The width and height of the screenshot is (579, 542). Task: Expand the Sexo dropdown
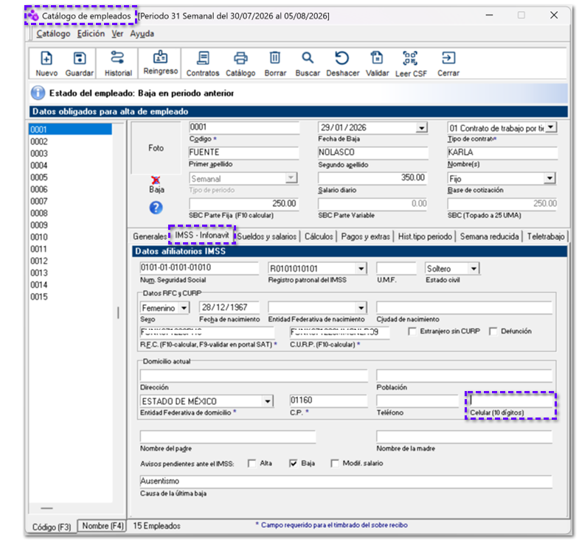tap(184, 308)
